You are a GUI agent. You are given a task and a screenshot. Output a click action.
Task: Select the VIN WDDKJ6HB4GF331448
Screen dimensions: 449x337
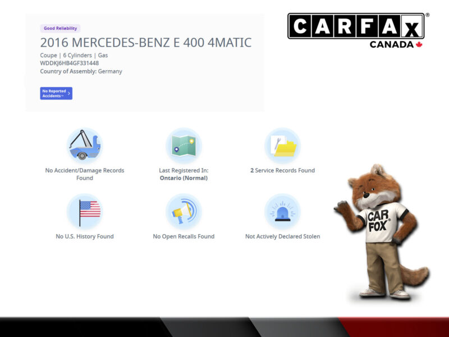coord(69,63)
